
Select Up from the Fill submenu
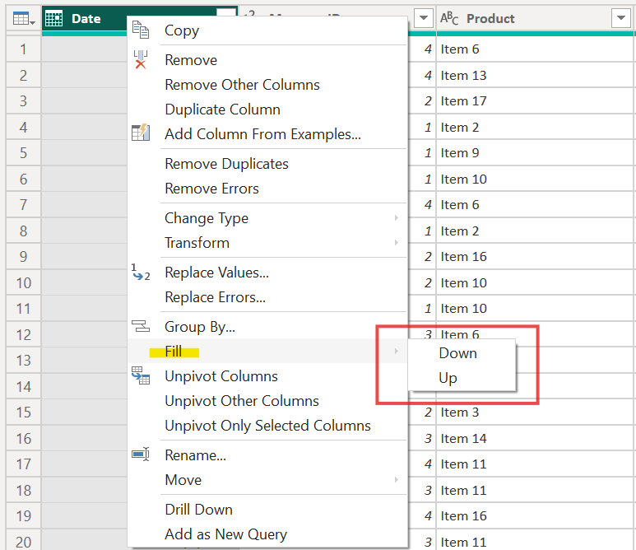click(448, 379)
